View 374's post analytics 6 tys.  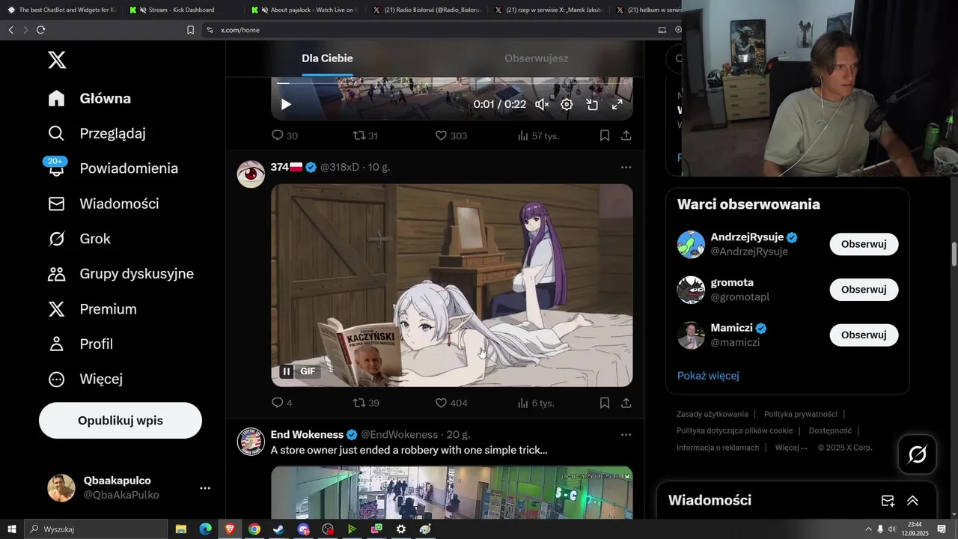click(x=536, y=403)
